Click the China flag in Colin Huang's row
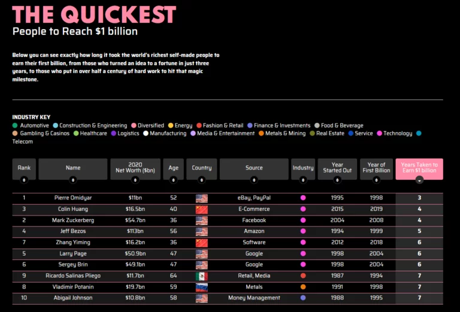460x312 pixels. tap(201, 209)
